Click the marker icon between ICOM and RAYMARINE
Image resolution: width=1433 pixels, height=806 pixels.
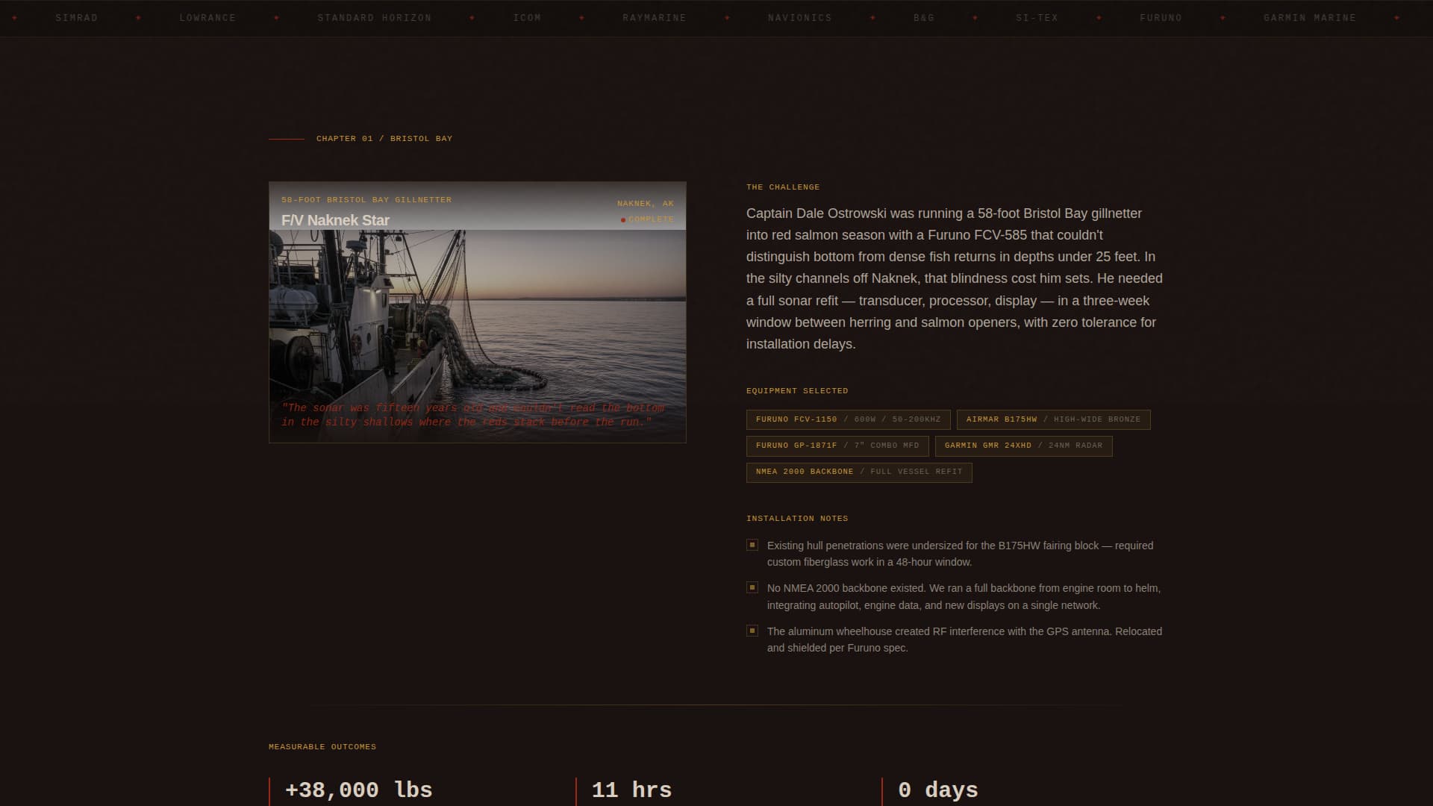pyautogui.click(x=581, y=17)
